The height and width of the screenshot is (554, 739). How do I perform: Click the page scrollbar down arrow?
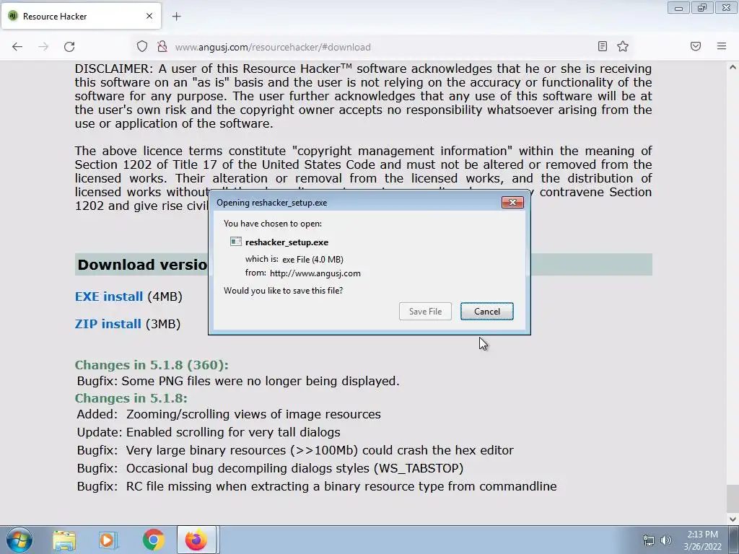tap(733, 519)
